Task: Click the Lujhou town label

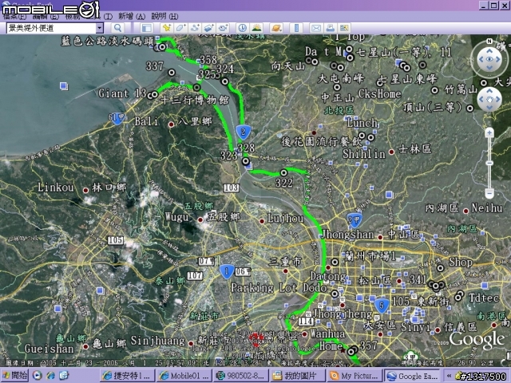Action: pos(286,218)
